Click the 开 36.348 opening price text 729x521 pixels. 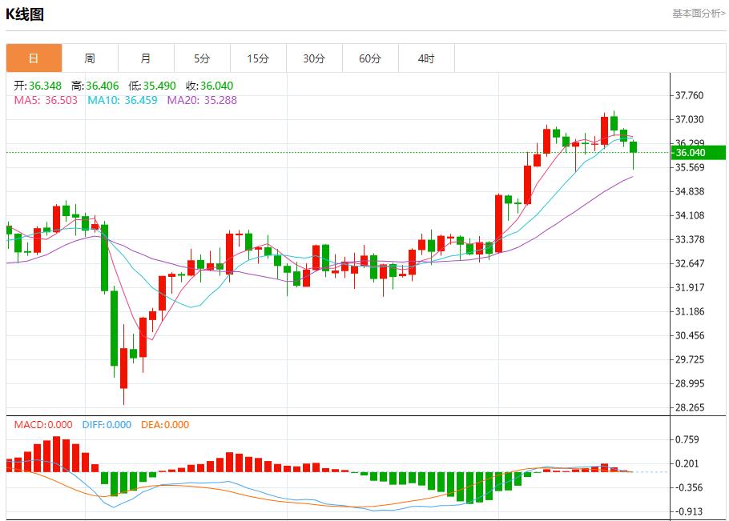pos(39,86)
